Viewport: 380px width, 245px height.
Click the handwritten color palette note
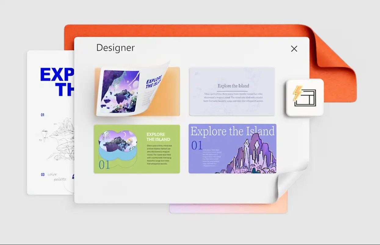(x=57, y=176)
